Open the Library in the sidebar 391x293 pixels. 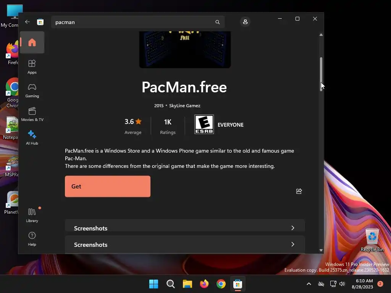(x=32, y=215)
